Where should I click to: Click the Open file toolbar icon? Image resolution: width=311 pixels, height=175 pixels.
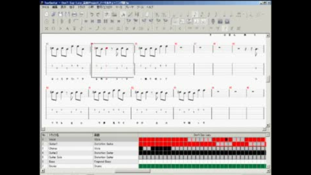click(53, 14)
